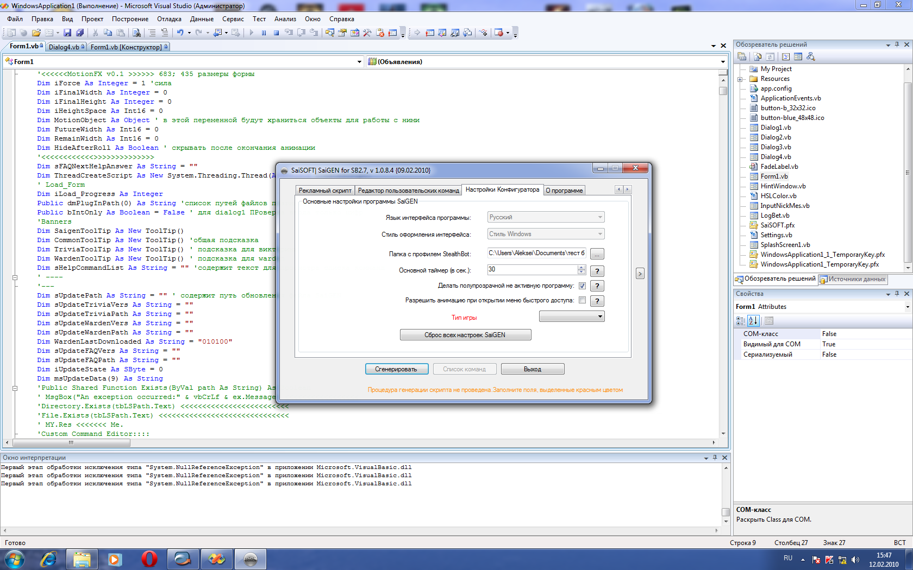The height and width of the screenshot is (570, 913).
Task: Click the Open File folder icon
Action: tap(36, 33)
